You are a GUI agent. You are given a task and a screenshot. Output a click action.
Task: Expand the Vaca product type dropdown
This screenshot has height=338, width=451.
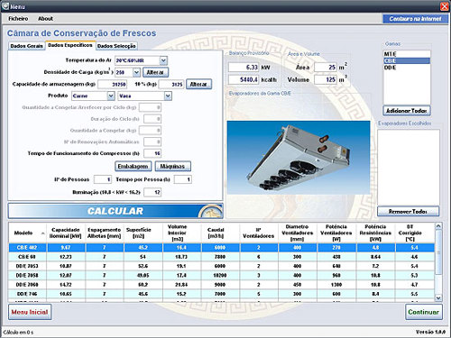pyautogui.click(x=168, y=96)
